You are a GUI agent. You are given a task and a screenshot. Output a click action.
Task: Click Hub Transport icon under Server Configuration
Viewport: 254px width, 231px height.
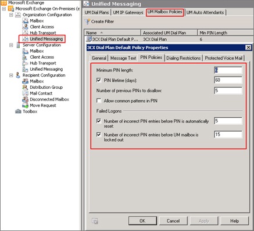pyautogui.click(x=25, y=63)
